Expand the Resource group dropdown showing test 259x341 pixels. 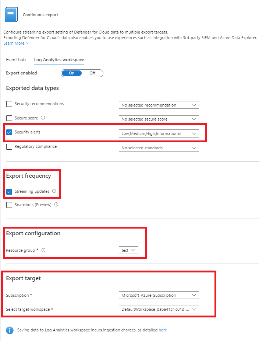click(x=128, y=250)
